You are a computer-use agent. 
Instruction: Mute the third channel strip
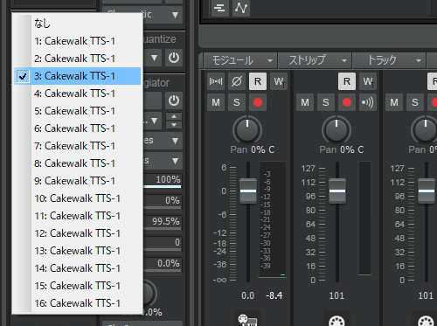[394, 102]
